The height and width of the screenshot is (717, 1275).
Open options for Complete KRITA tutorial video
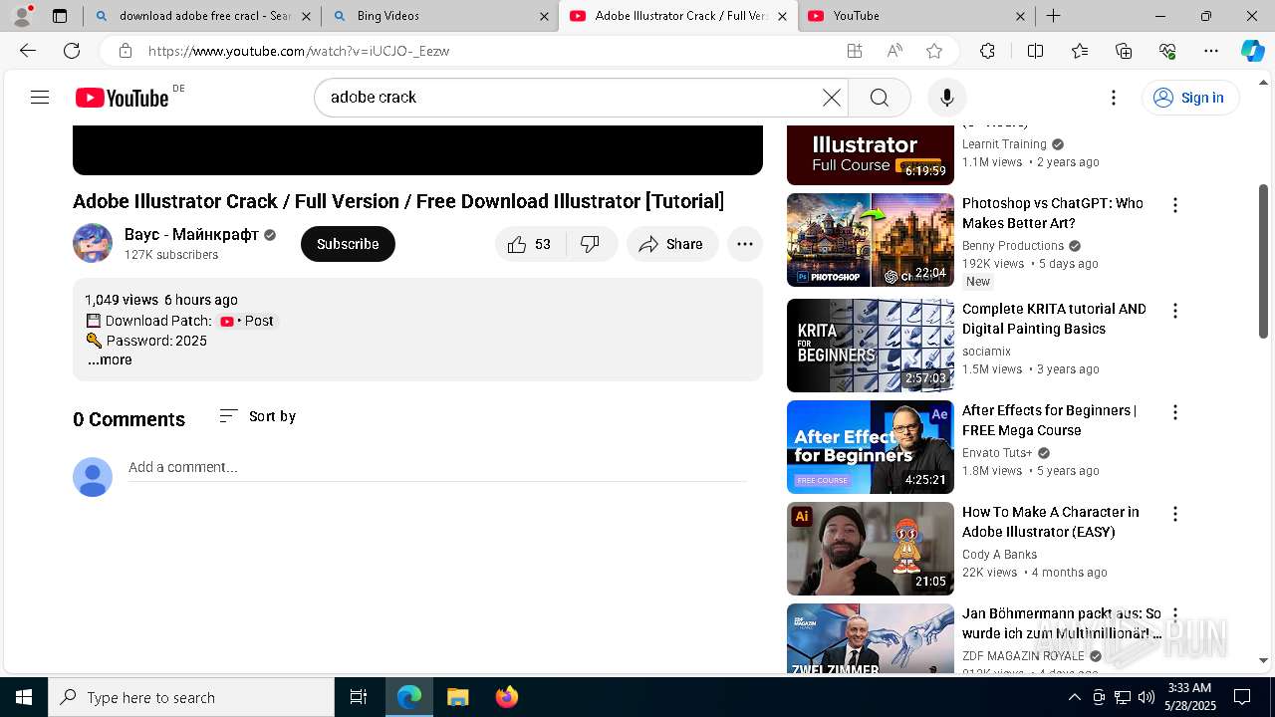pyautogui.click(x=1175, y=311)
